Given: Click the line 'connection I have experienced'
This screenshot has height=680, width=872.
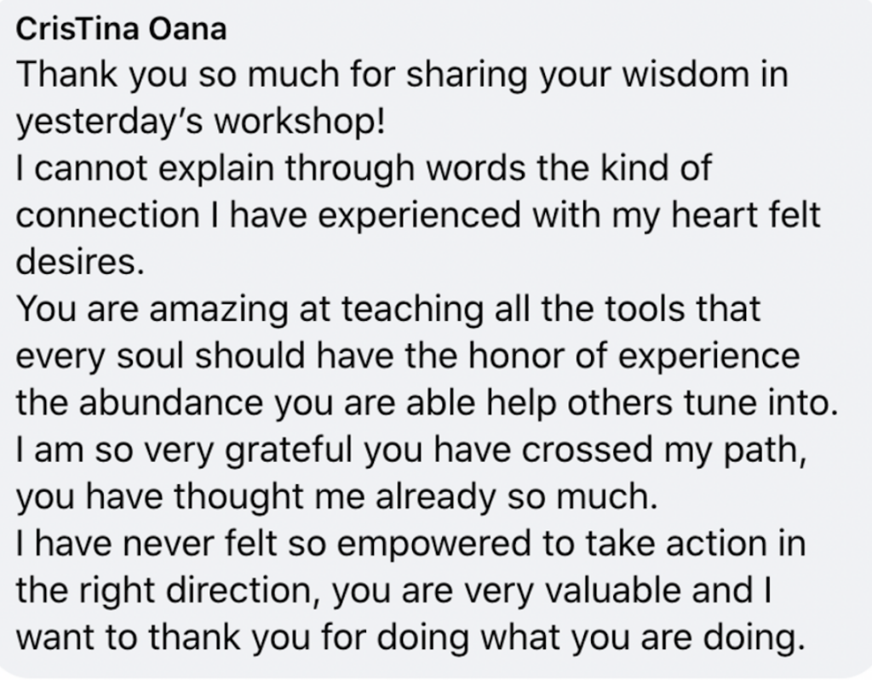Looking at the screenshot, I should (x=418, y=215).
